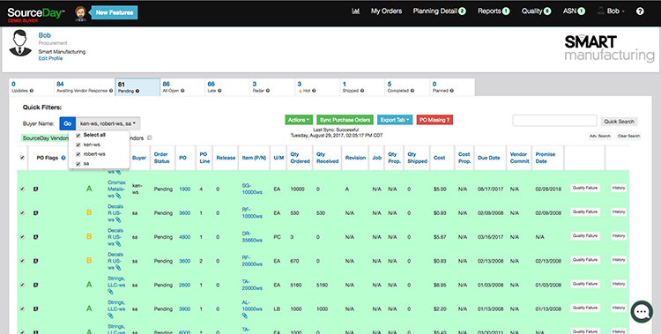Click the blue Go button
Image resolution: width=661 pixels, height=334 pixels.
click(x=68, y=123)
